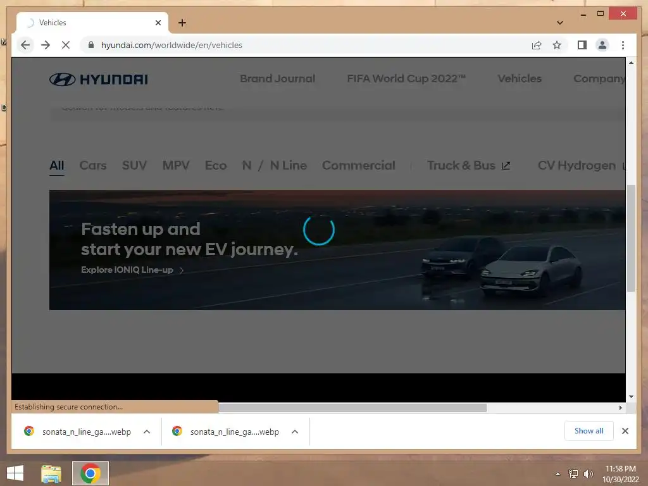The width and height of the screenshot is (648, 486).
Task: Click the page scroll down arrow
Action: [x=631, y=397]
